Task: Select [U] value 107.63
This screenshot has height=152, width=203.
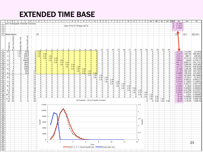Action: [179, 52]
